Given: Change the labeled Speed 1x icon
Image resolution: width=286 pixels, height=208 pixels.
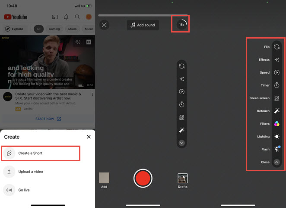Looking at the screenshot, I should pyautogui.click(x=276, y=73).
